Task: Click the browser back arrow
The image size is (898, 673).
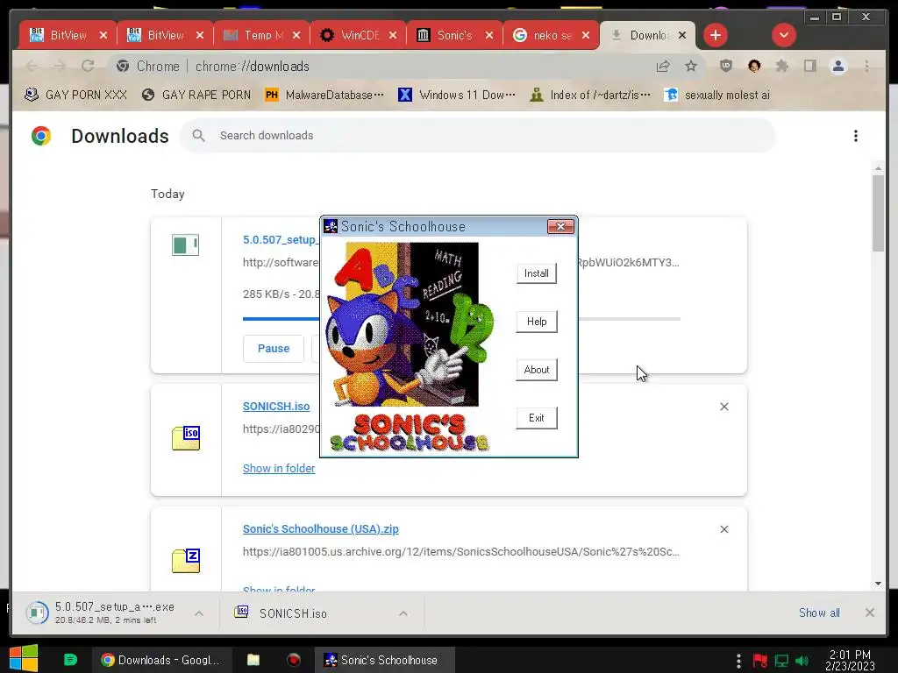Action: tap(32, 66)
